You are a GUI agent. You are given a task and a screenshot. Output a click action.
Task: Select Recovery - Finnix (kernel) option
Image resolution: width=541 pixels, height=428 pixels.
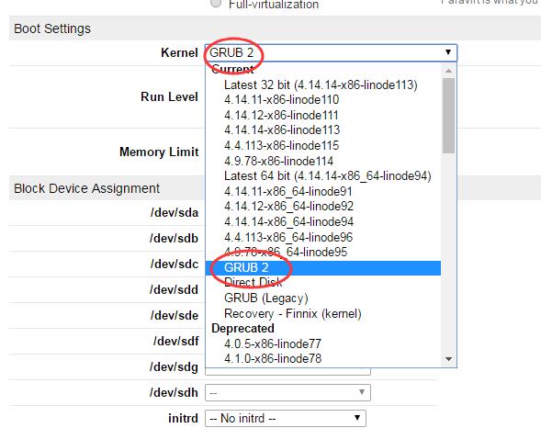323,313
